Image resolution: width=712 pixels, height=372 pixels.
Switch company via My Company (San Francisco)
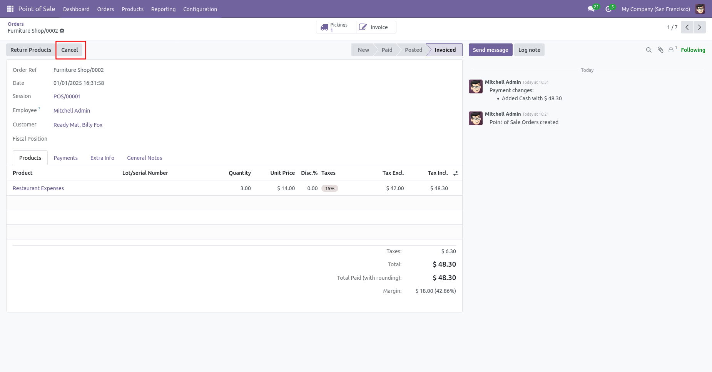[x=655, y=9]
